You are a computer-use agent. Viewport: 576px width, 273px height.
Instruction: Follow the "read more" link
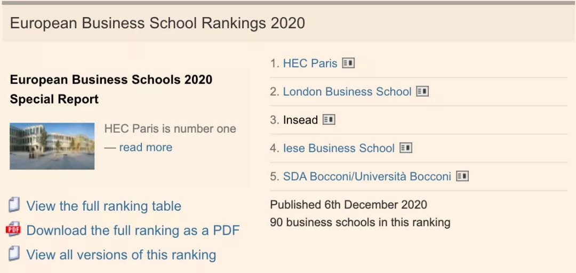coord(145,148)
